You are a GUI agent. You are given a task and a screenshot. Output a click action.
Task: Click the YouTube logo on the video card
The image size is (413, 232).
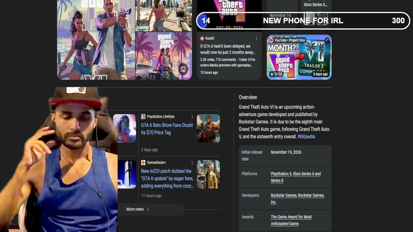pyautogui.click(x=271, y=40)
